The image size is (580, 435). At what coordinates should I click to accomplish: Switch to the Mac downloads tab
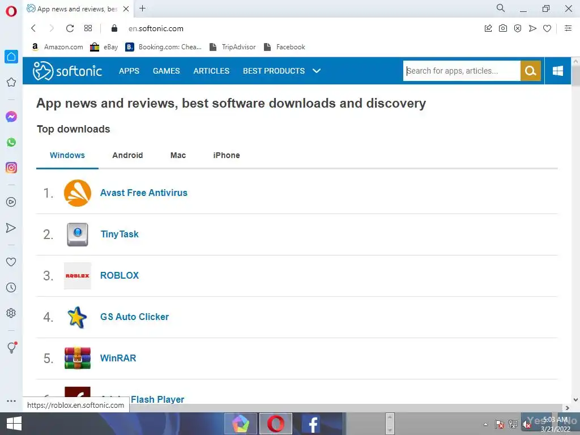click(178, 155)
